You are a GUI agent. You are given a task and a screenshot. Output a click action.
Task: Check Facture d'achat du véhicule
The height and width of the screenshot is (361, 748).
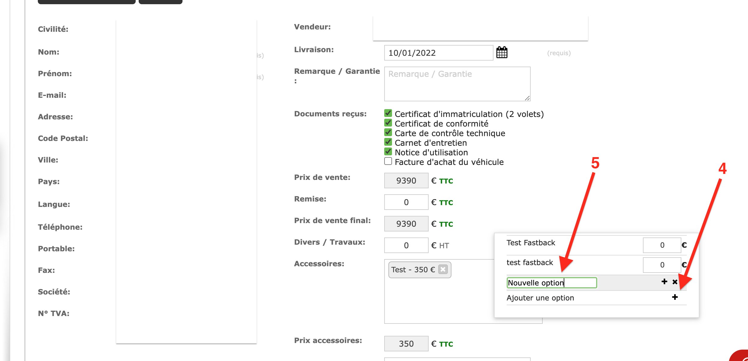click(x=388, y=161)
